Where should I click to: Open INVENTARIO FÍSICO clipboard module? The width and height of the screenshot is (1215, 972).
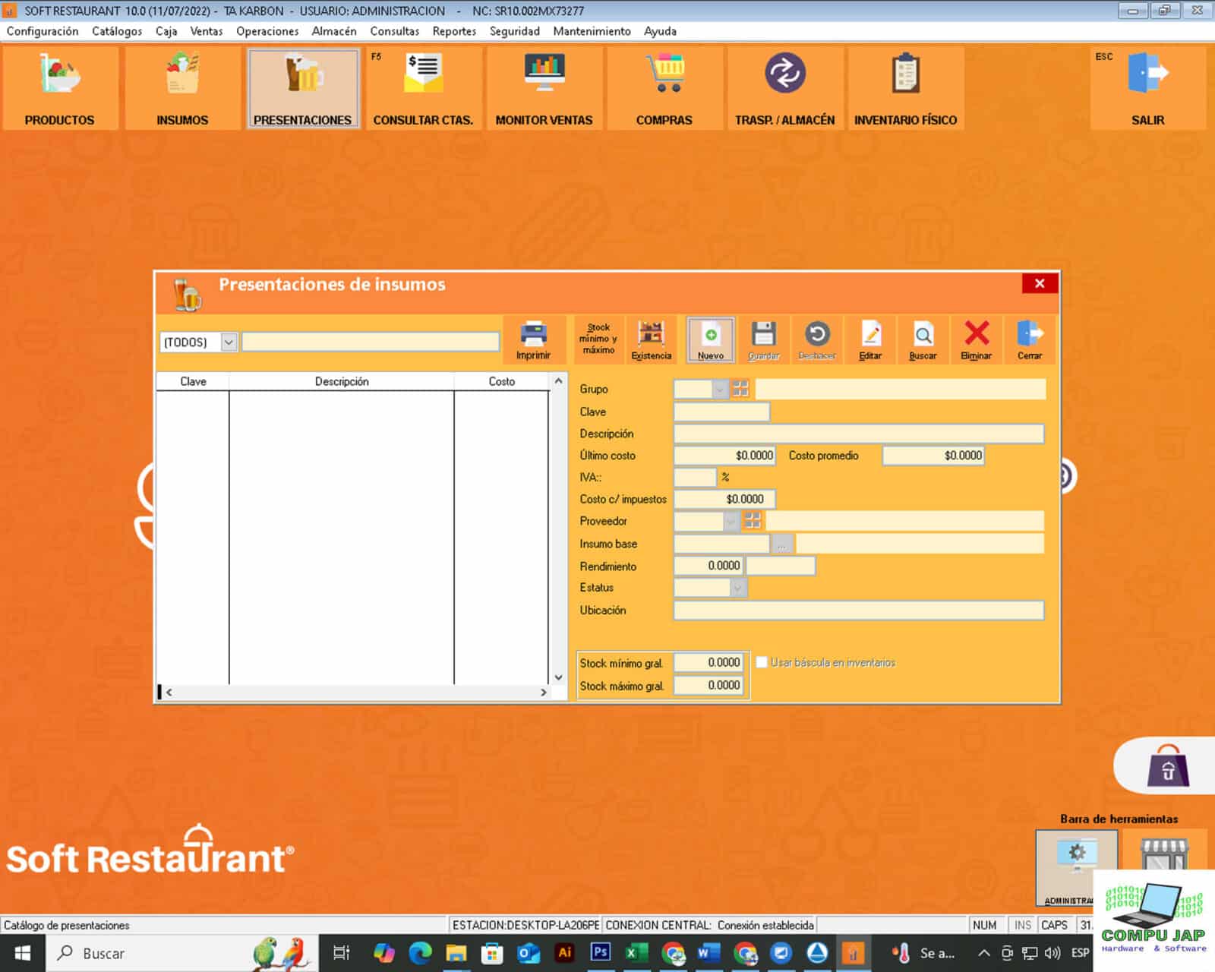pos(905,88)
